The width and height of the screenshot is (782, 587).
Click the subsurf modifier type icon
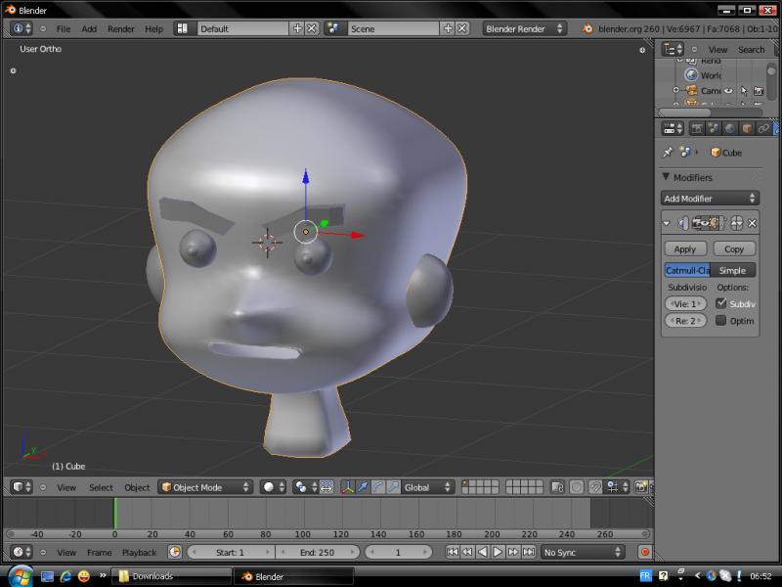(682, 223)
